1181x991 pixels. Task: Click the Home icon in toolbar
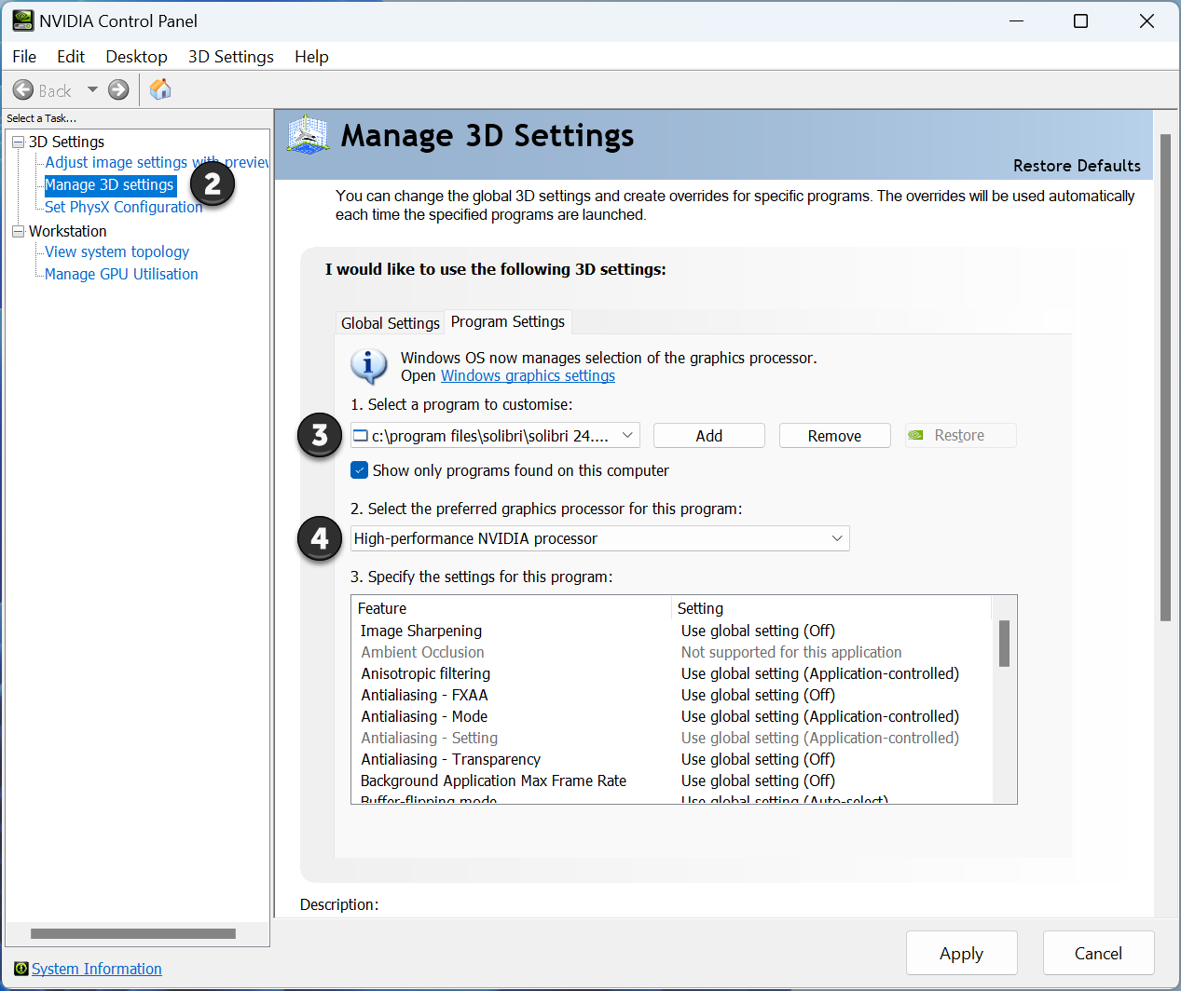click(x=160, y=89)
